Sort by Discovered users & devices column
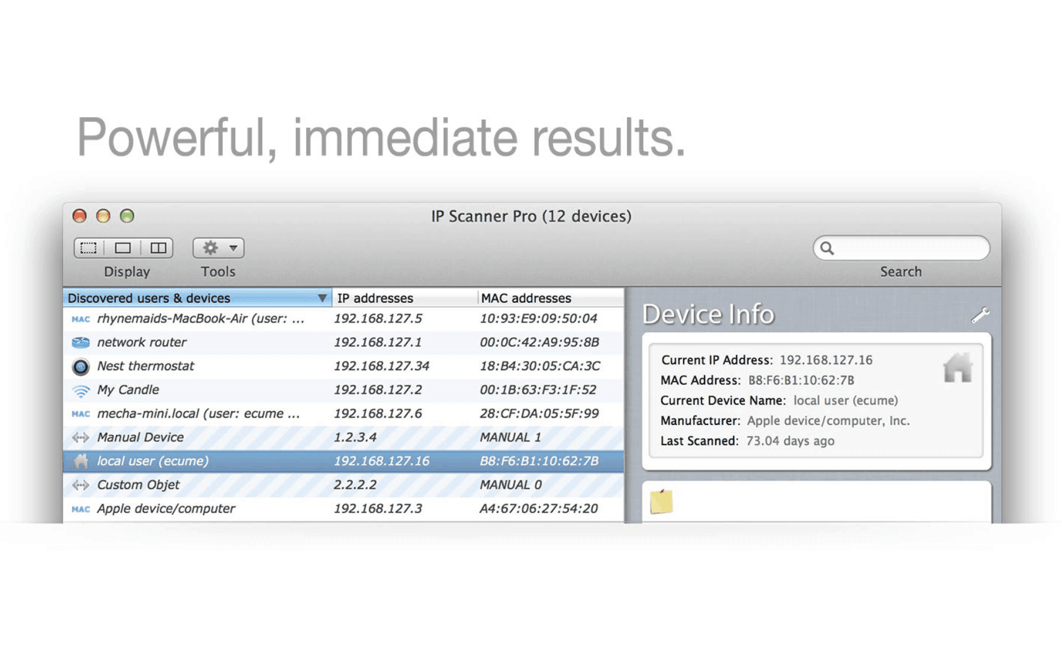The image size is (1062, 662). click(197, 298)
